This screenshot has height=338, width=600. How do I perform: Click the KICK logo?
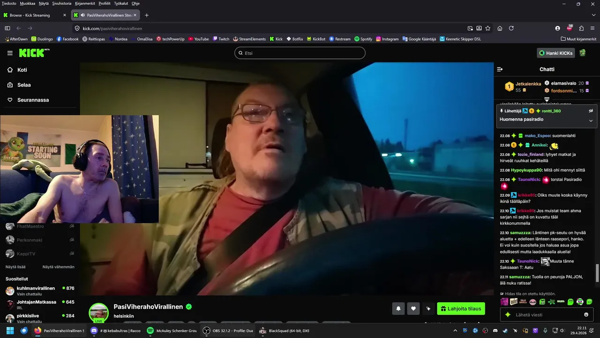(34, 53)
